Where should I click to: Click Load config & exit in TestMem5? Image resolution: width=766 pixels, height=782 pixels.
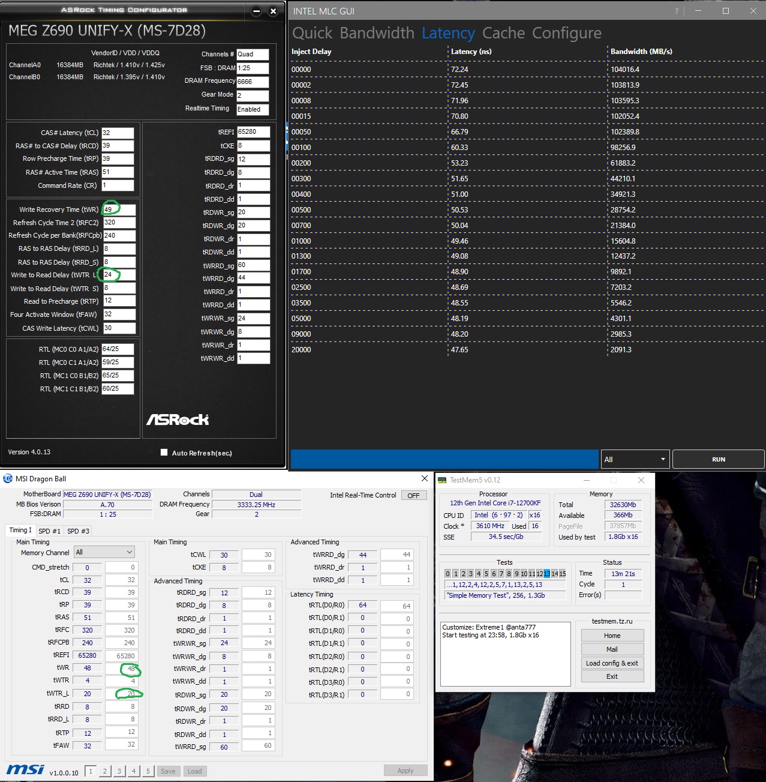[612, 663]
